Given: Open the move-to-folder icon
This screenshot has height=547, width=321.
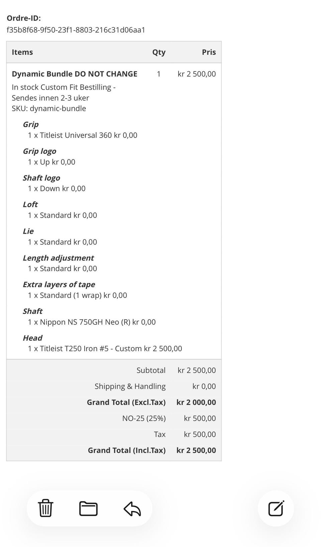Looking at the screenshot, I should (x=88, y=509).
